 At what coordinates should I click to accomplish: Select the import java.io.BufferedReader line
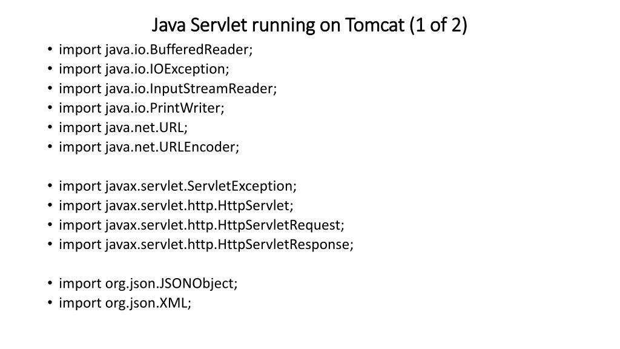click(156, 50)
